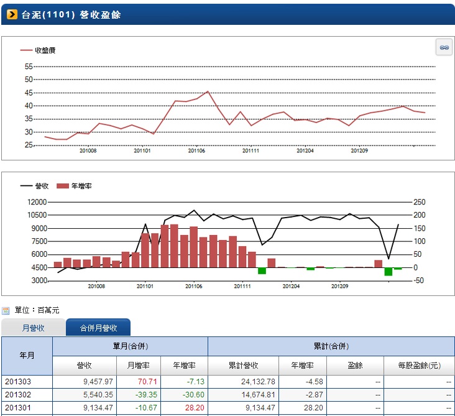Click 201111 label on revenue chart axis

pos(242,286)
